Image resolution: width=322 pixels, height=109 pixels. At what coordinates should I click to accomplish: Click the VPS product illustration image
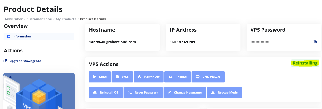pyautogui.click(x=39, y=91)
